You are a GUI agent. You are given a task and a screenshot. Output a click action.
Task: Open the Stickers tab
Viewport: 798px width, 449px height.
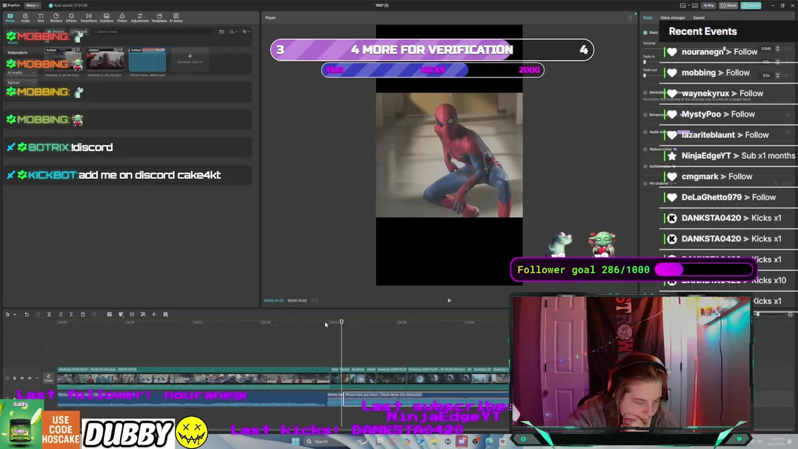pyautogui.click(x=56, y=17)
